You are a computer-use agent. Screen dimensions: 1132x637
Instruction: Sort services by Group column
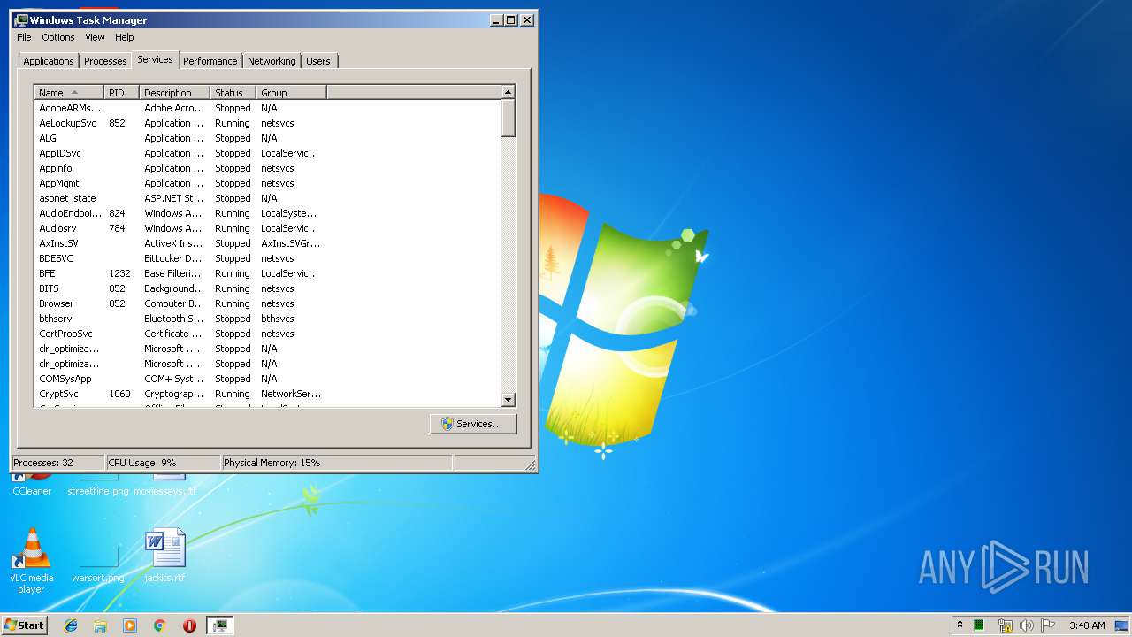click(292, 92)
